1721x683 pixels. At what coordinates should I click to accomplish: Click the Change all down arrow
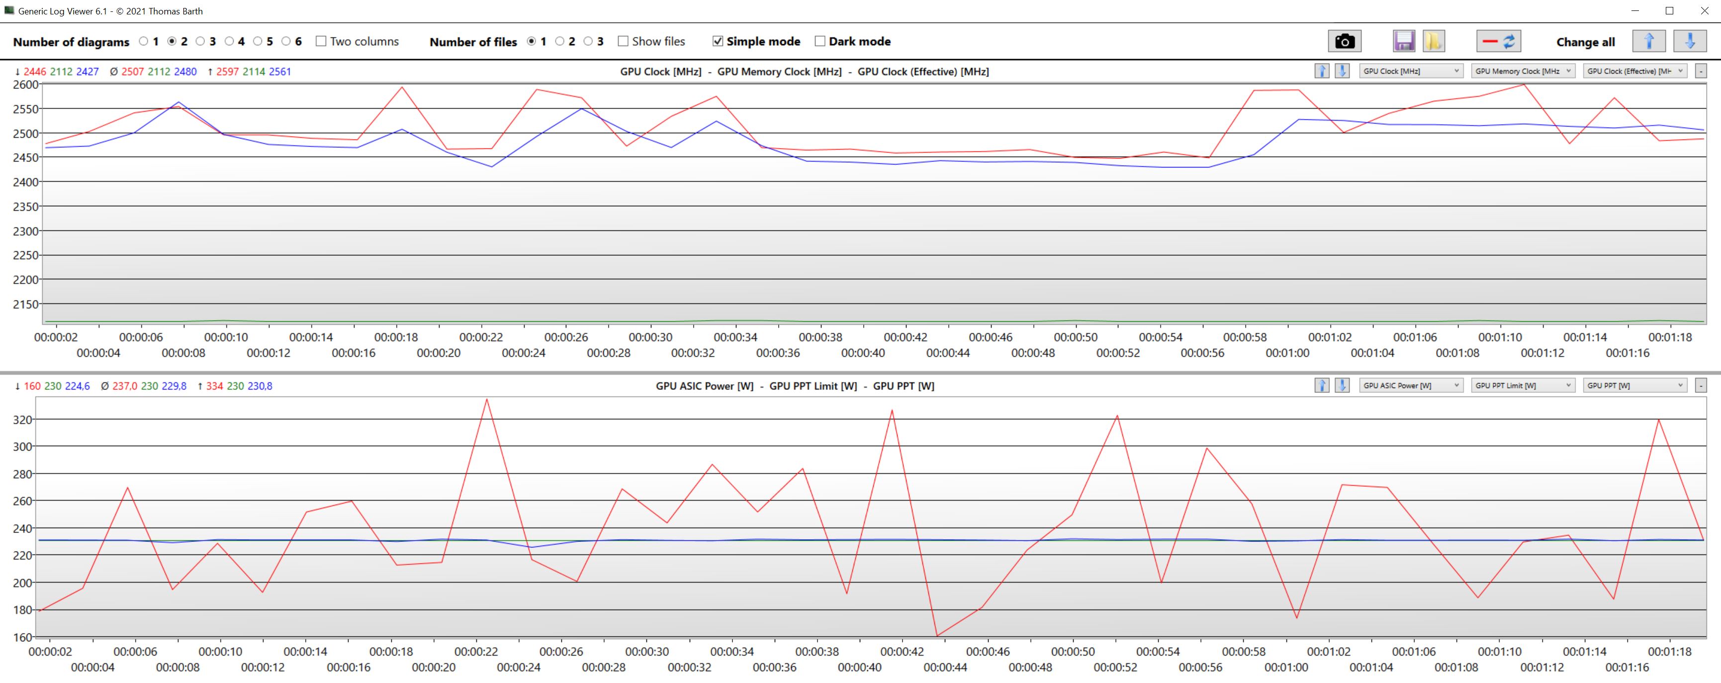point(1690,41)
